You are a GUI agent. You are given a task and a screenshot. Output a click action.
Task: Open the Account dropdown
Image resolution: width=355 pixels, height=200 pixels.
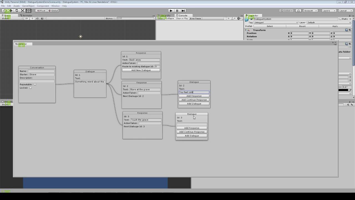[310, 11]
